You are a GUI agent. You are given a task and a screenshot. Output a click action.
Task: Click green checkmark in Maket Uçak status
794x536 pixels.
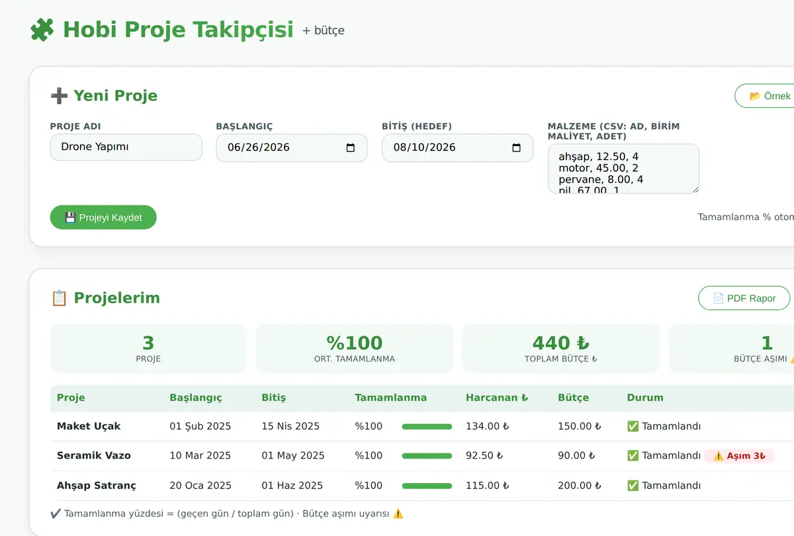(633, 426)
